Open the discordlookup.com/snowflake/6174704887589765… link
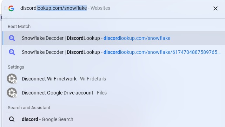 coord(162,52)
